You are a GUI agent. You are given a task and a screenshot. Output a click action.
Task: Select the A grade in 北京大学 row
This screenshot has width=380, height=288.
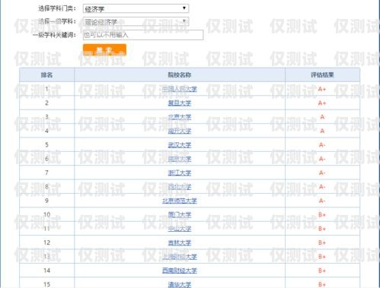(322, 117)
